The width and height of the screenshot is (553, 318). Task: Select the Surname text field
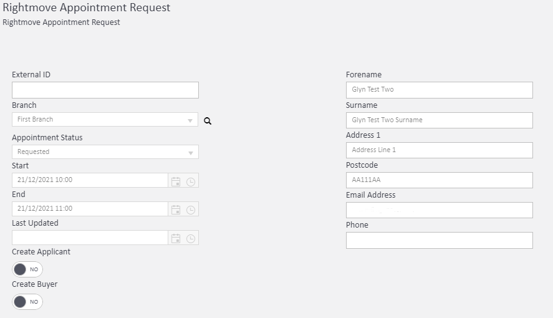439,120
